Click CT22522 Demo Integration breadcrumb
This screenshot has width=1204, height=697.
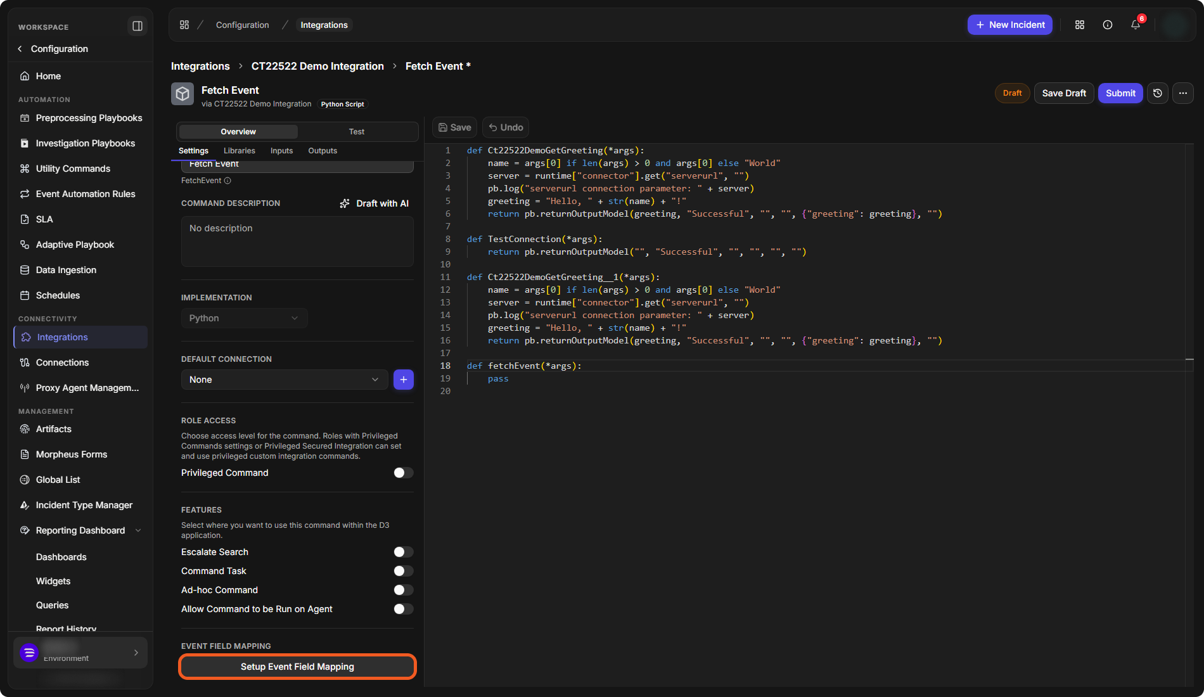pyautogui.click(x=317, y=66)
